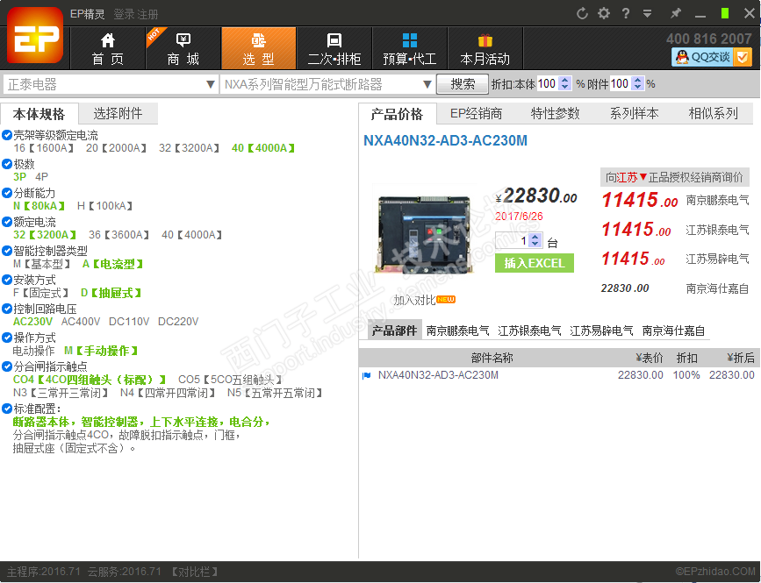Open the EP经销商 tab
Image resolution: width=761 pixels, height=583 pixels.
pyautogui.click(x=476, y=113)
